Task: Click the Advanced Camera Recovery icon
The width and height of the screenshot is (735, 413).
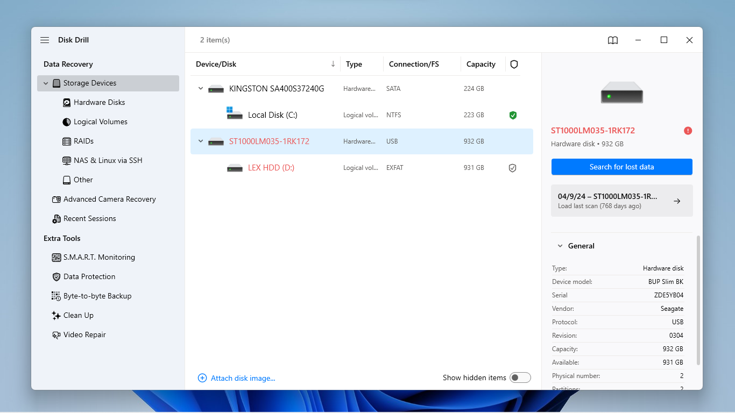Action: pos(56,200)
